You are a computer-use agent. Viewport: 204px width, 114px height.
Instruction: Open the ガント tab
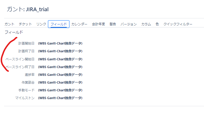pyautogui.click(x=9, y=24)
